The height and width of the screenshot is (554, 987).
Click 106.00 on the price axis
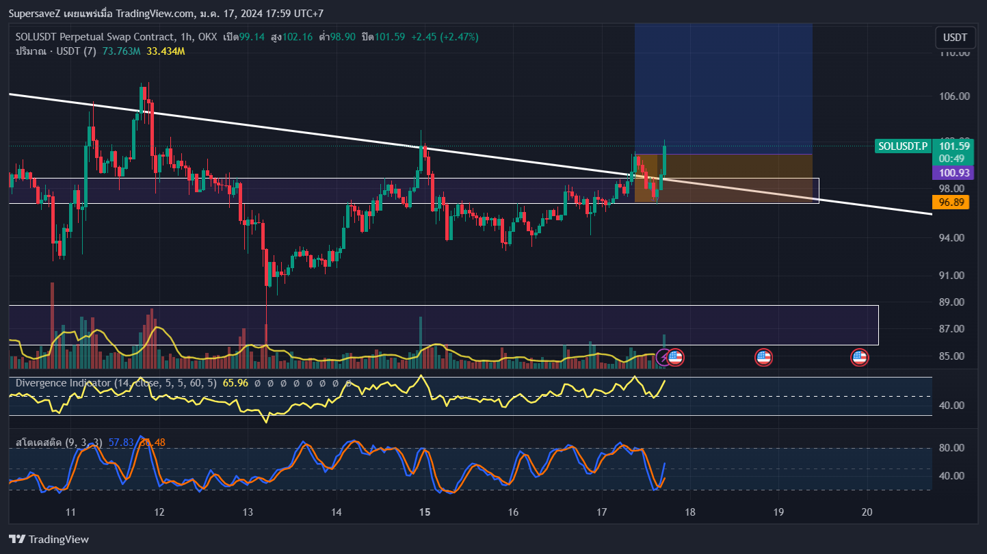coord(955,96)
